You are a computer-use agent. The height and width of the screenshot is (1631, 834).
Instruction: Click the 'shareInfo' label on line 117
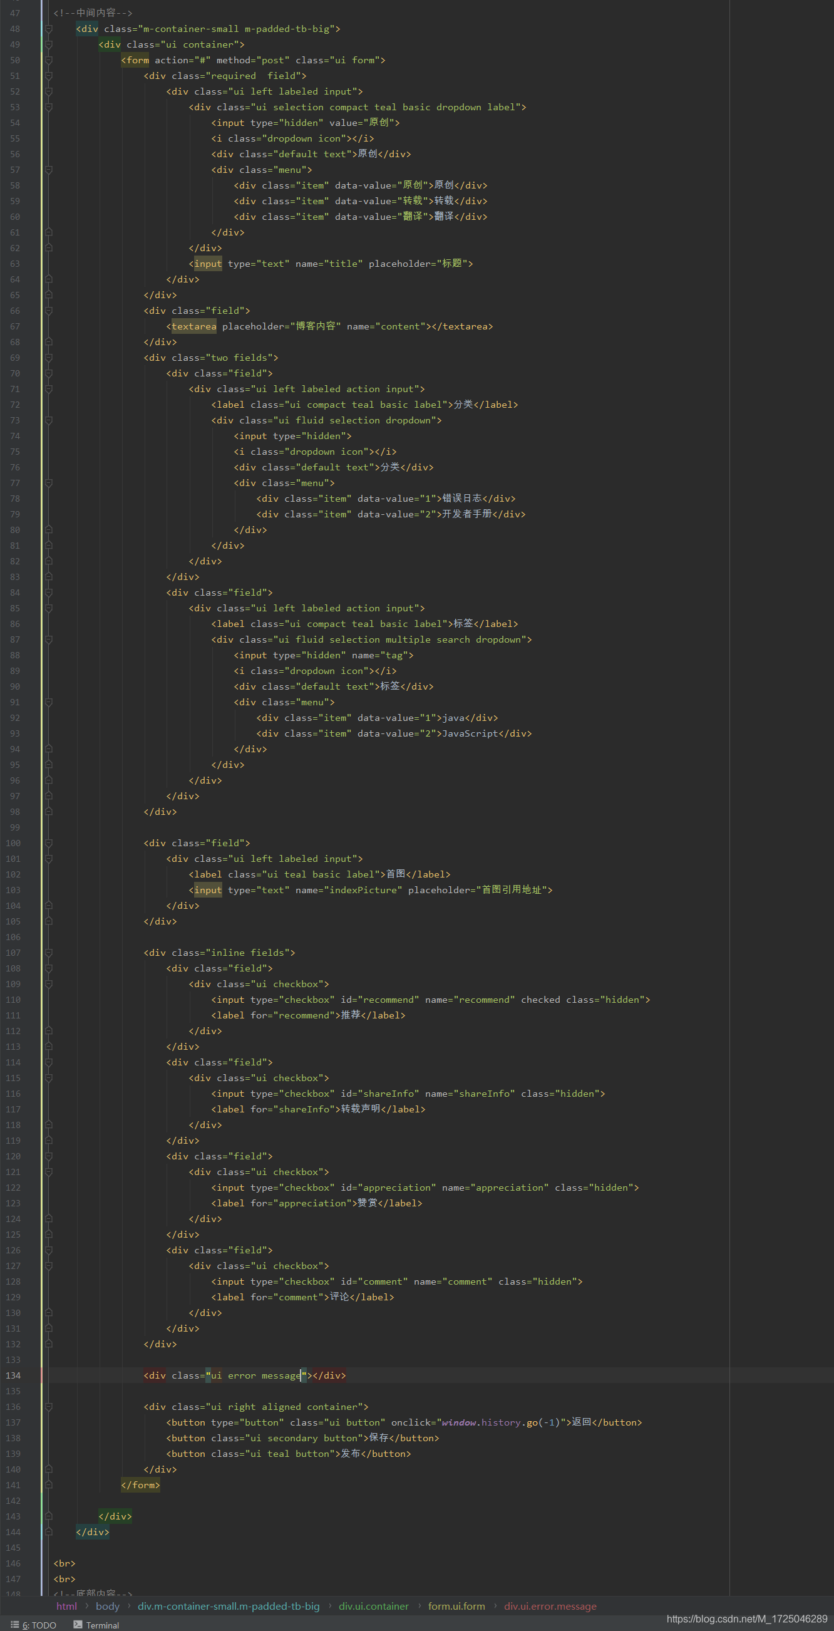318,1109
